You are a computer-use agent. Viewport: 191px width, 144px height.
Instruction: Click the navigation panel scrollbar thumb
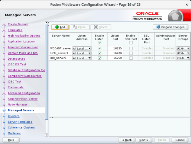click(x=46, y=71)
